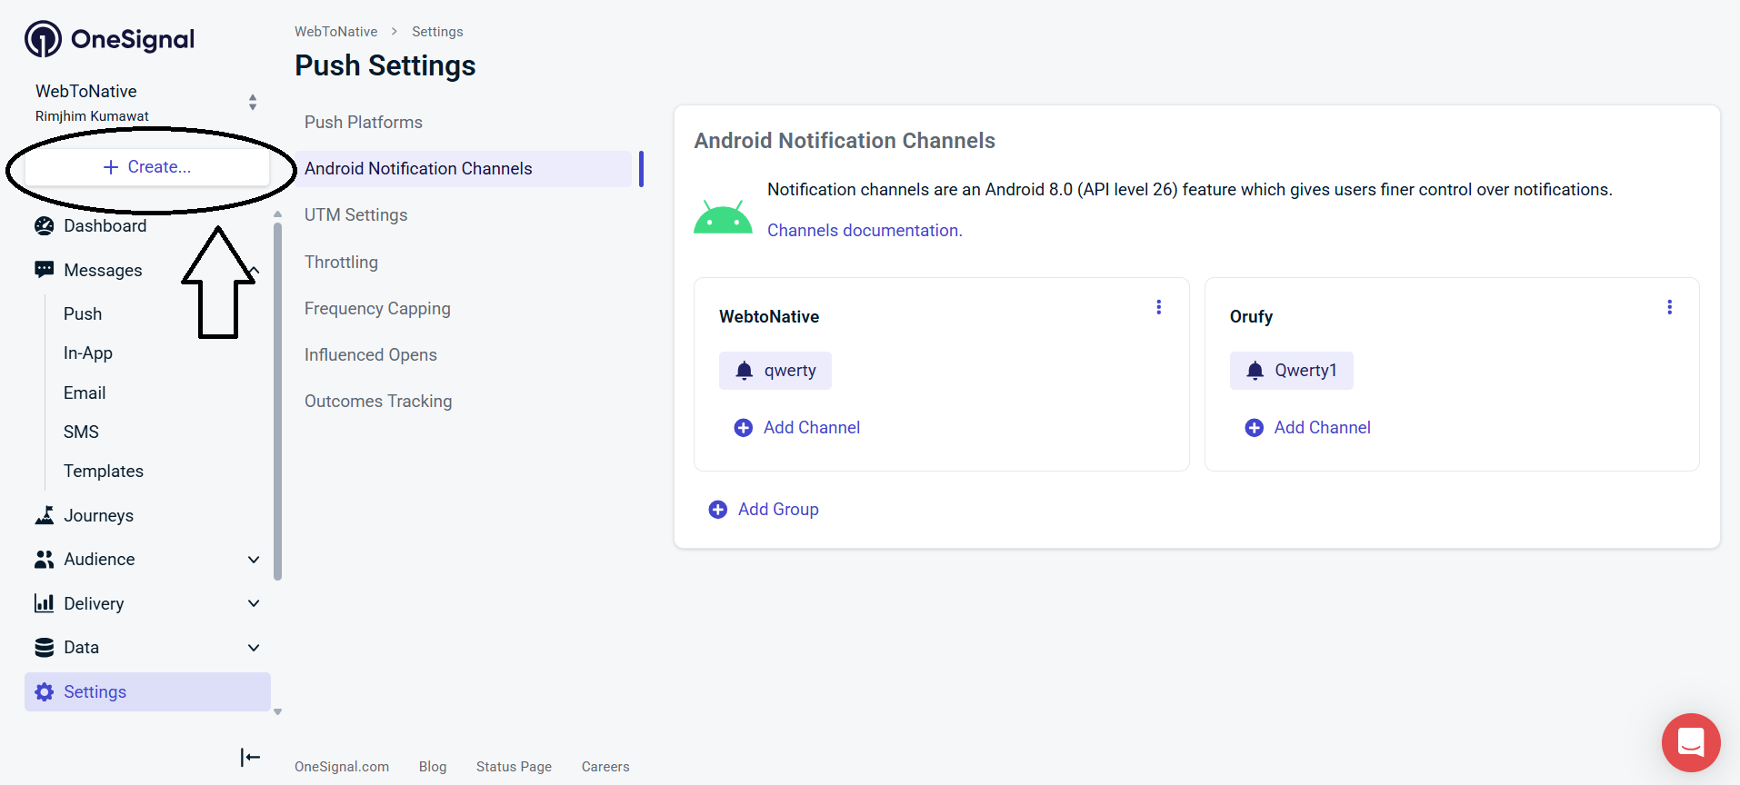This screenshot has width=1740, height=785.
Task: Select the Frequency Capping tab
Action: click(x=377, y=309)
